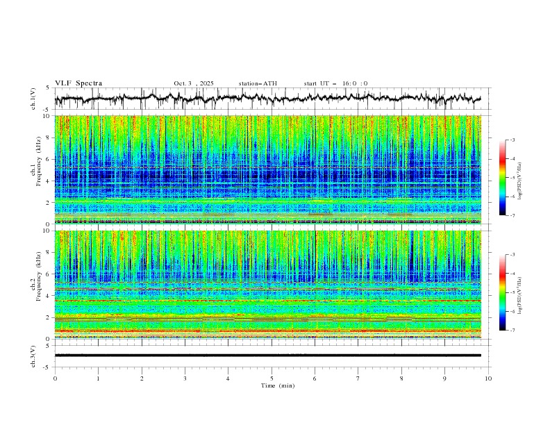550x425 pixels.
Task: Click the ch.1 waveform trace in top panel
Action: (x=267, y=98)
